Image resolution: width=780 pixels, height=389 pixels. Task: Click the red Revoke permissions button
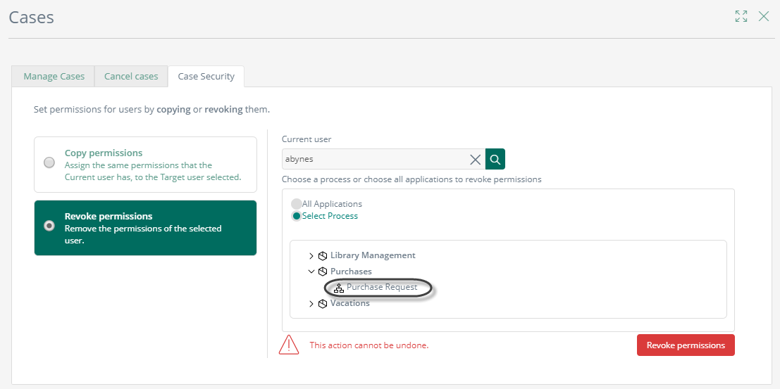click(686, 345)
